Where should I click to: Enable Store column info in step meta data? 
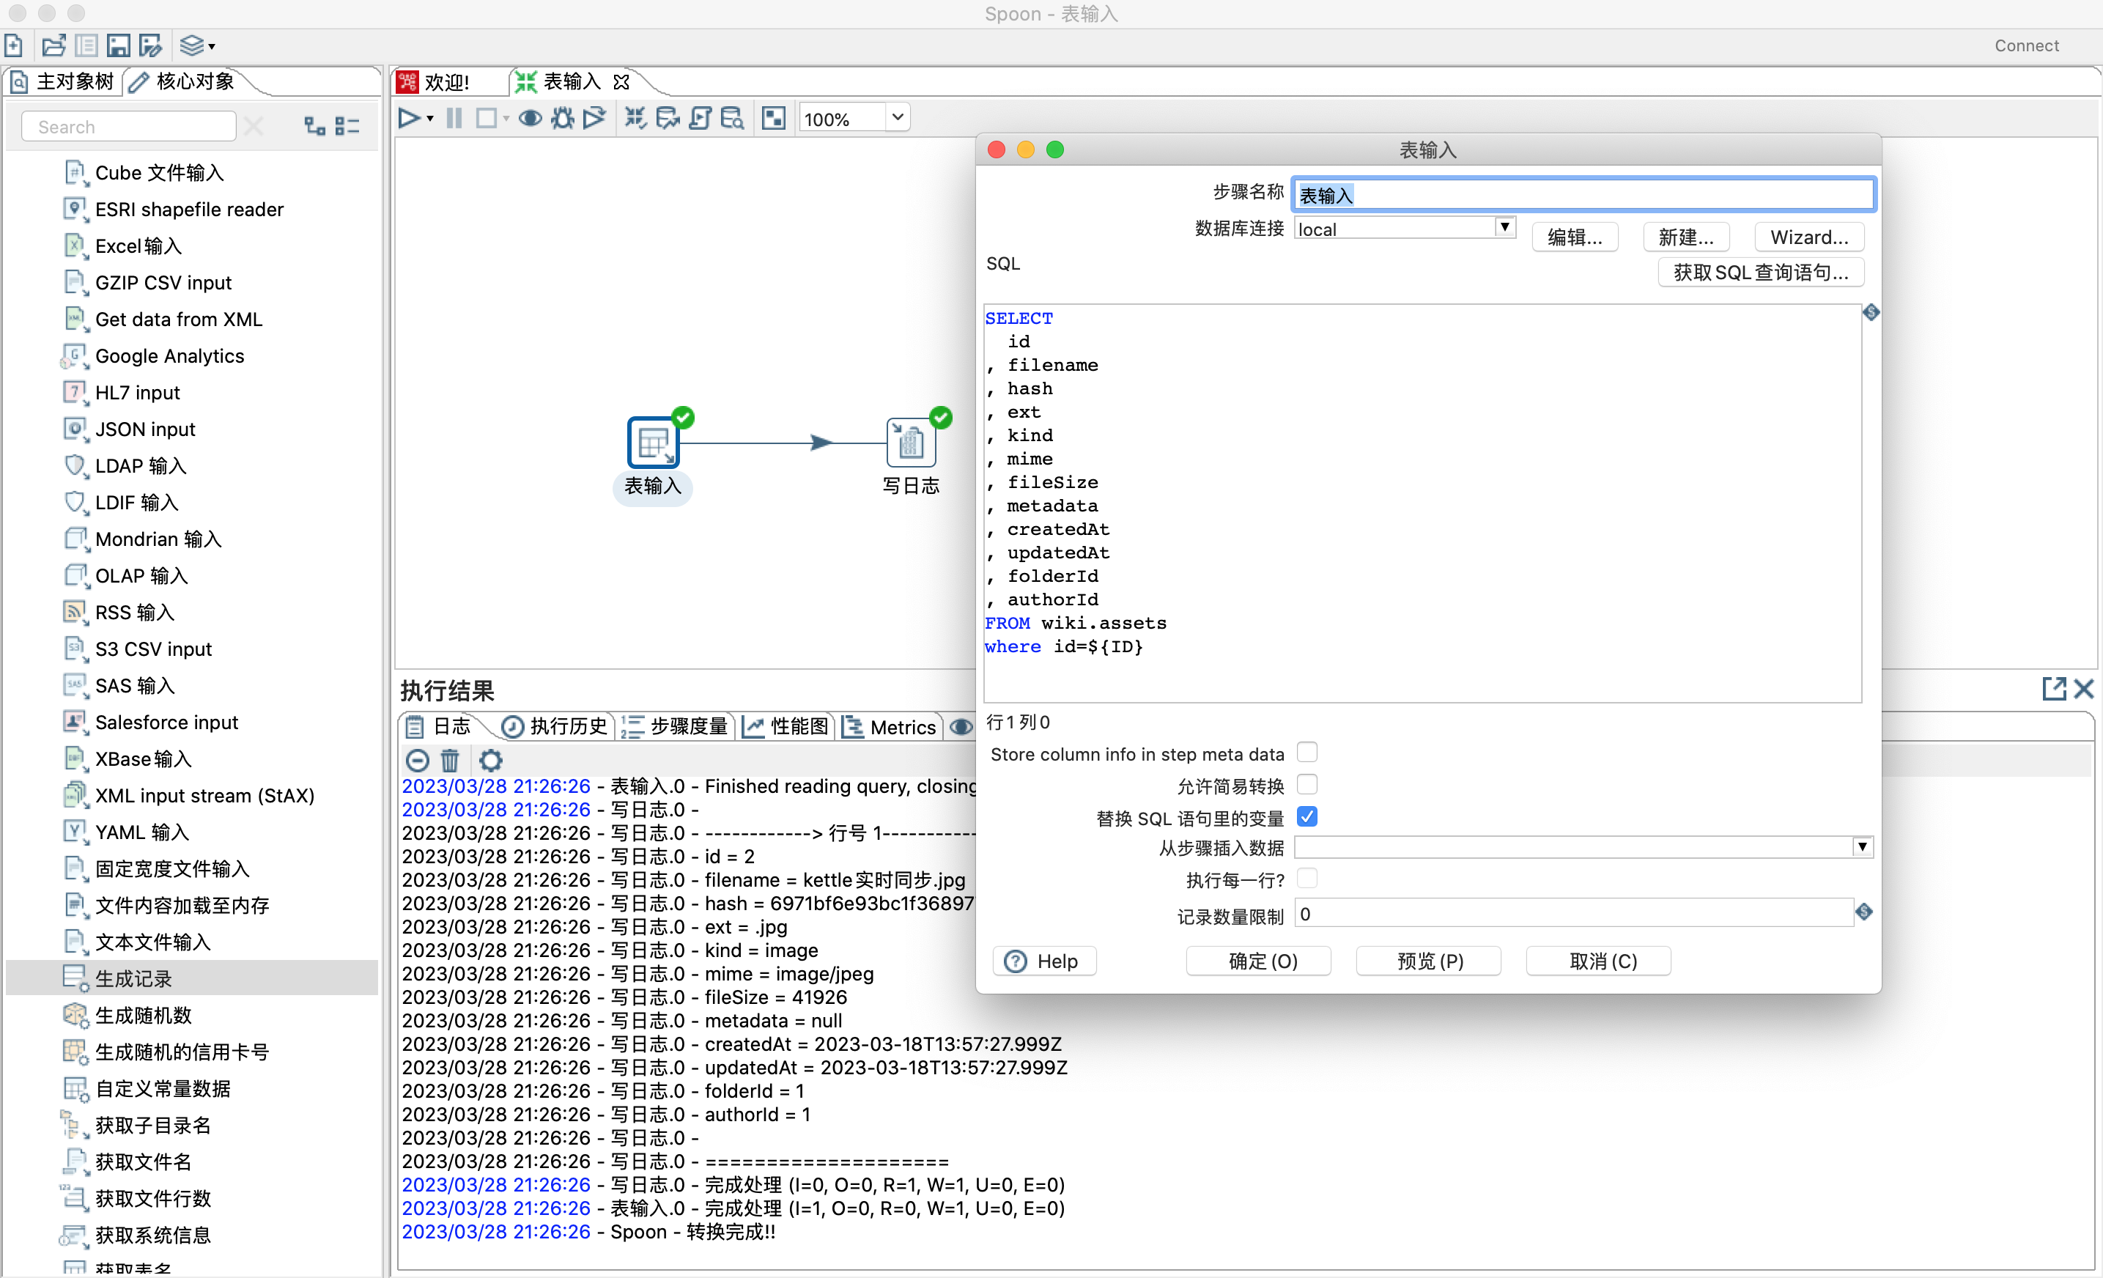[x=1306, y=752]
